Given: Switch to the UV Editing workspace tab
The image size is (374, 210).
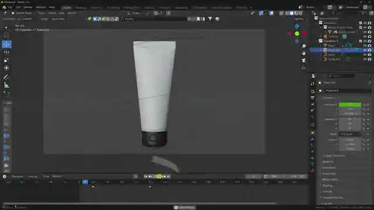Looking at the screenshot, I should coord(113,8).
